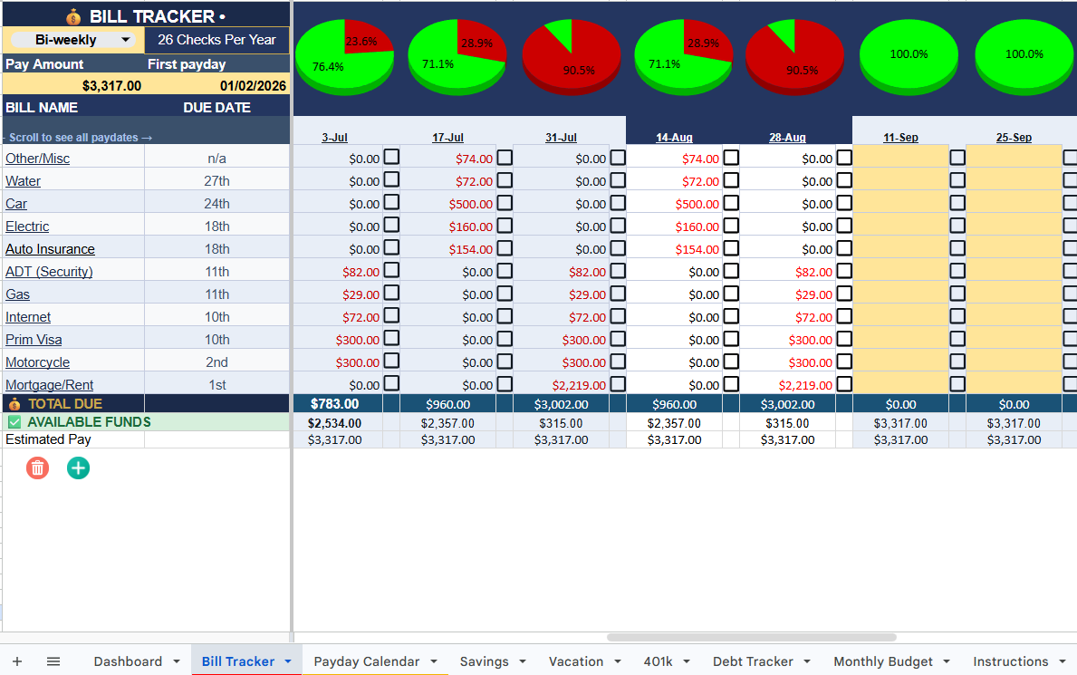Click the red trash delete icon
Image resolution: width=1077 pixels, height=675 pixels.
point(38,468)
